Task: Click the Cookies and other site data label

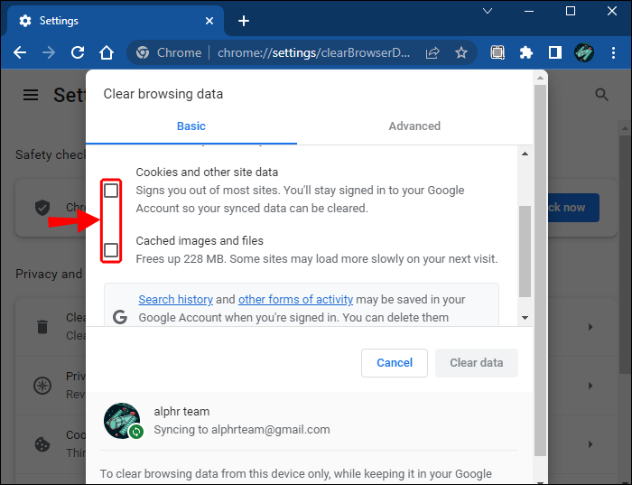Action: click(207, 173)
